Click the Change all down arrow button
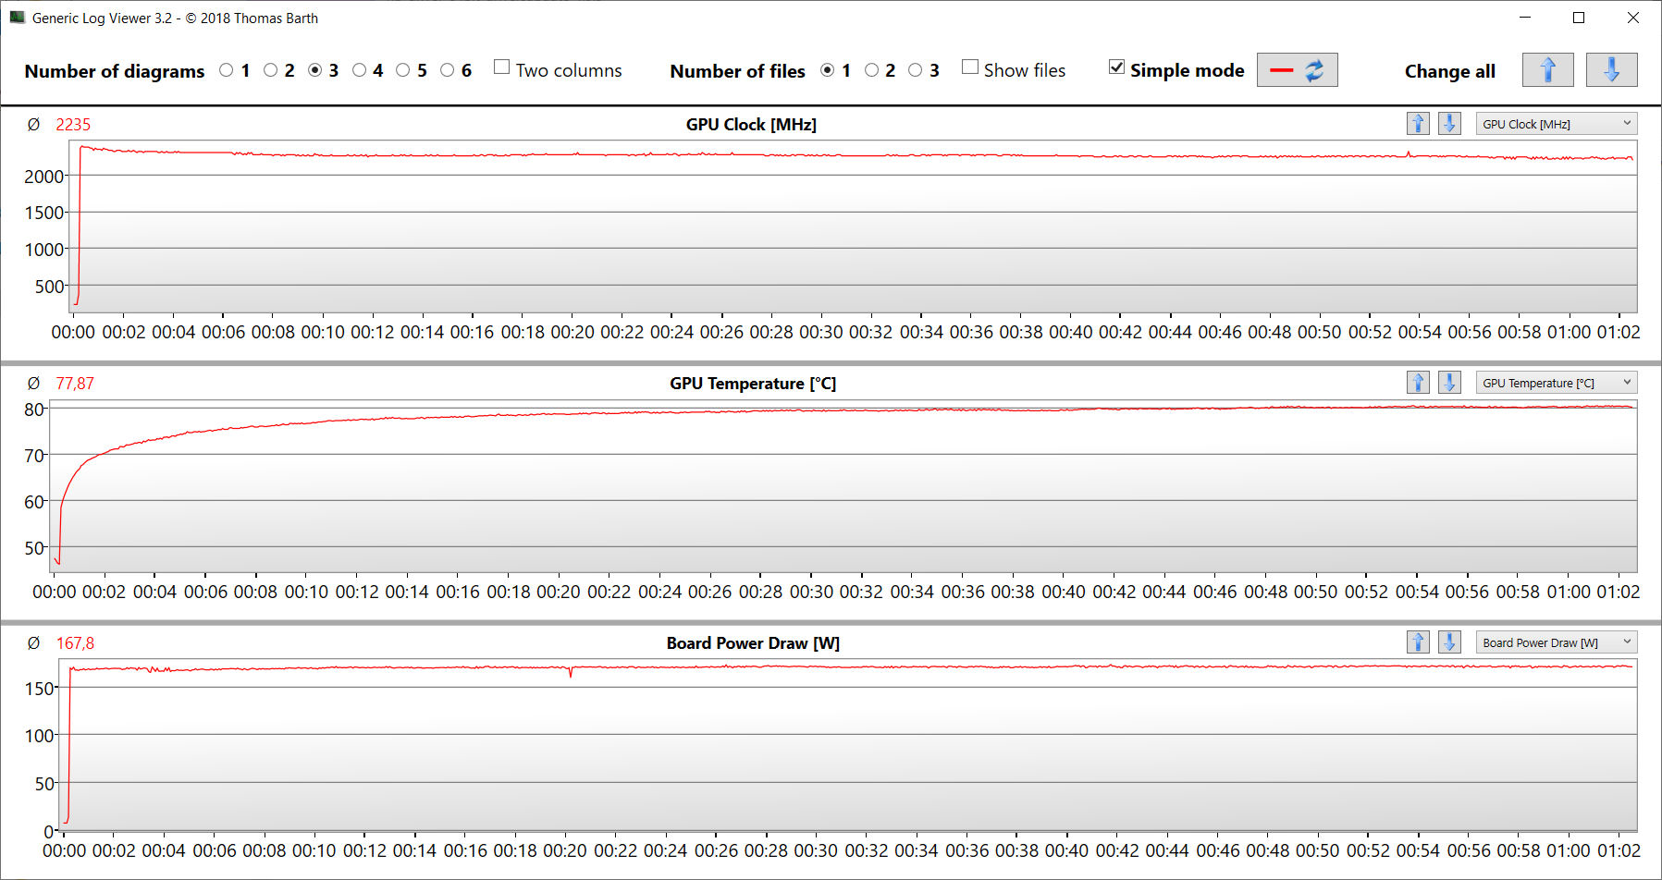The width and height of the screenshot is (1662, 880). (1611, 70)
